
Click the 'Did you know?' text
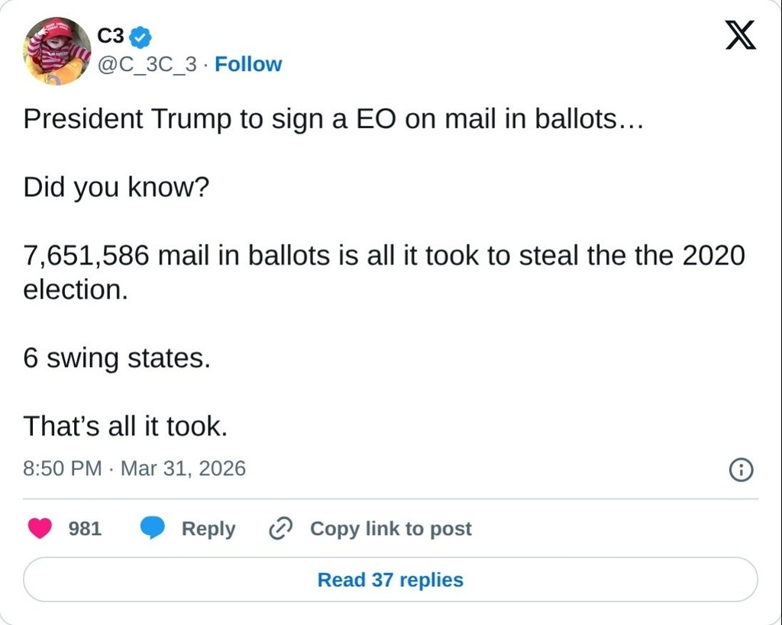116,187
